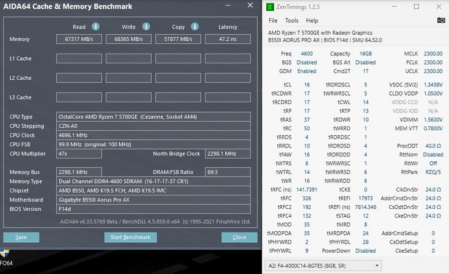Click the DRAM:FSB Ratio 69:3 value
This screenshot has height=274, width=449.
click(228, 172)
